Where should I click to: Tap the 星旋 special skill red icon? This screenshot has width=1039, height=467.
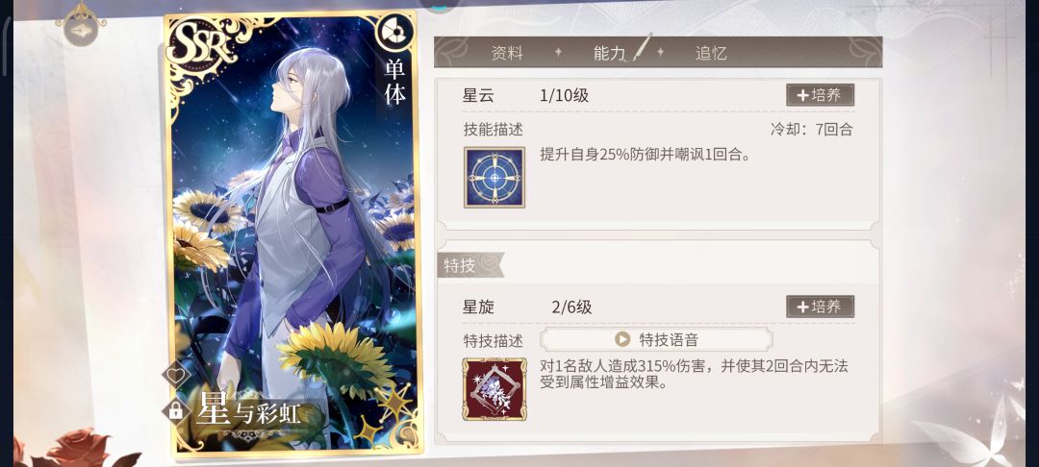coord(494,389)
